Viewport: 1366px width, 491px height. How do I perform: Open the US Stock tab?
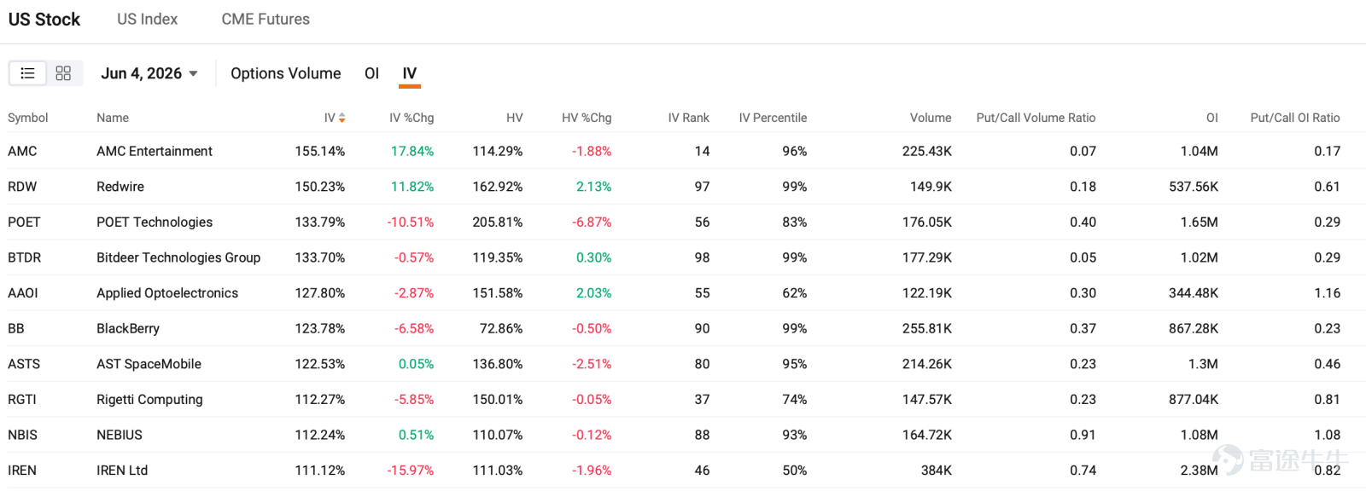point(44,19)
